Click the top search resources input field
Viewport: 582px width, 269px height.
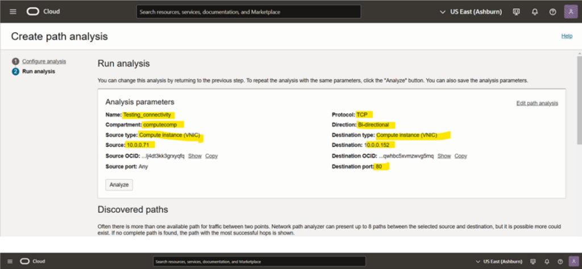(249, 12)
